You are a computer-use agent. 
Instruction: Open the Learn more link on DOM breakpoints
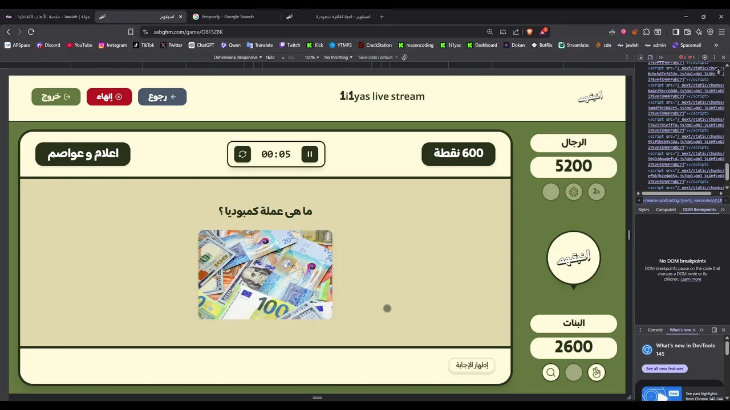click(691, 279)
